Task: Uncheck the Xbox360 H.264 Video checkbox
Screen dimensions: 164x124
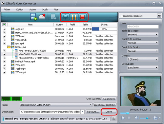Action: [x=4, y=54]
